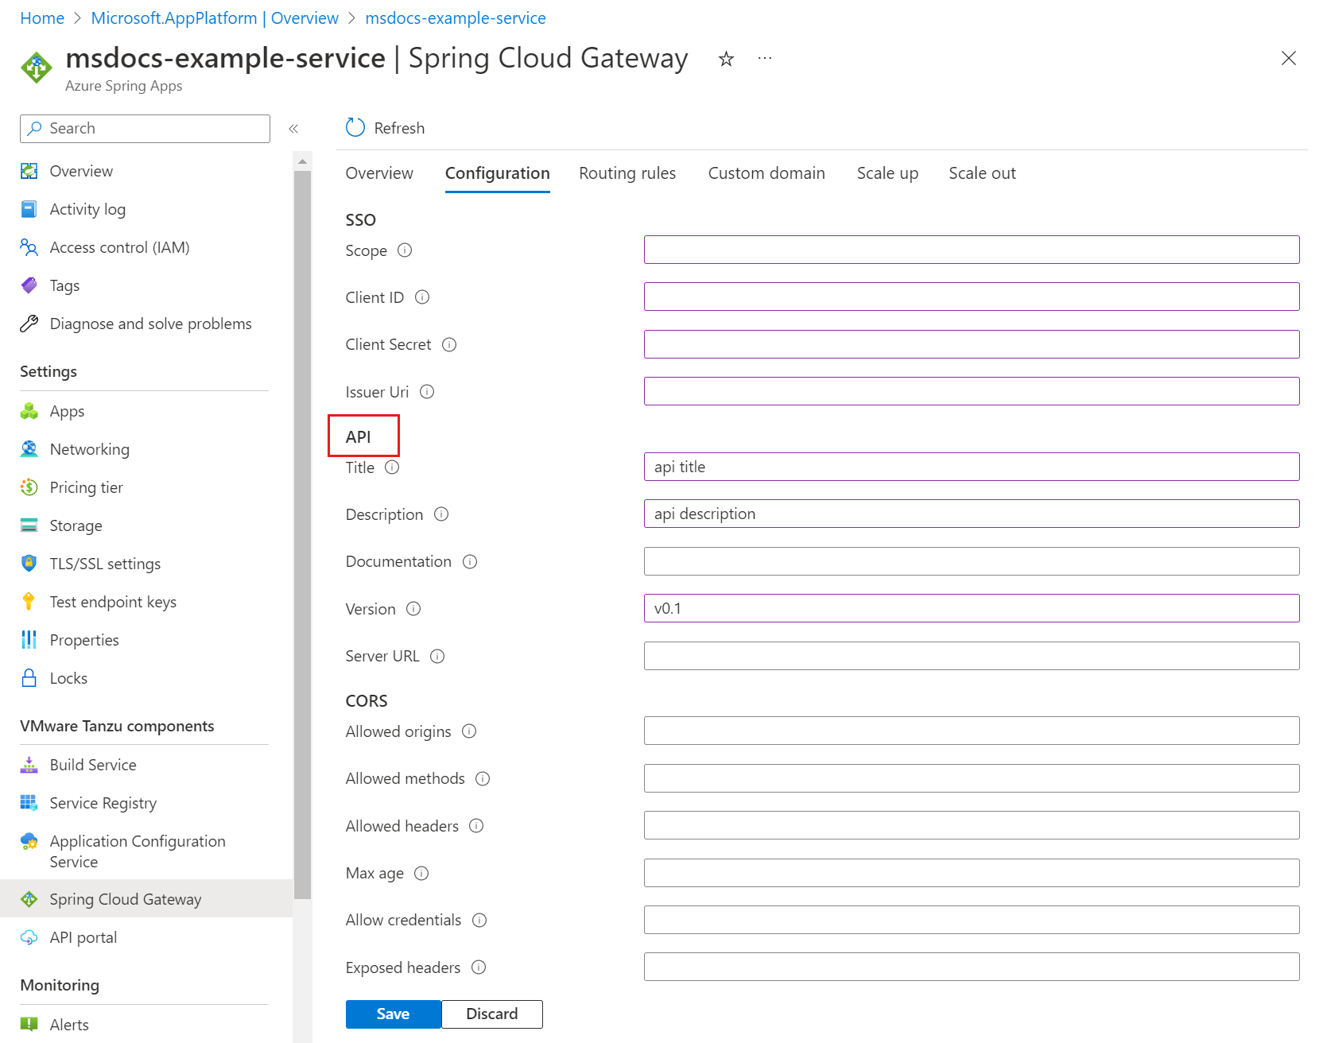Save the gateway configuration
Viewport: 1327px width, 1043px height.
[392, 1014]
